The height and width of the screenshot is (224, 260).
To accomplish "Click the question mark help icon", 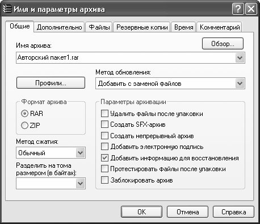I will 238,9.
